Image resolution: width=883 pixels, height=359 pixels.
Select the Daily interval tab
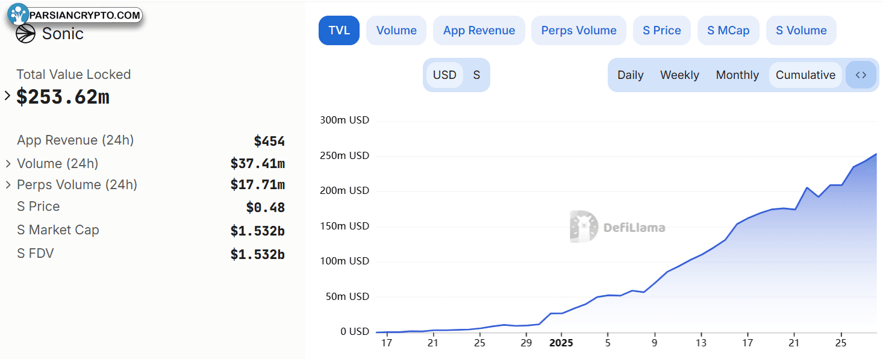[631, 75]
